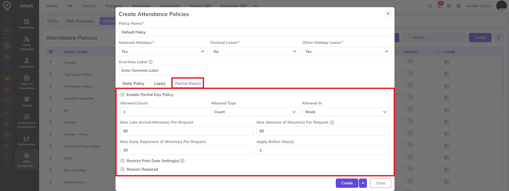
Task: Click the column chooser icon in table header
Action: [x=51, y=52]
